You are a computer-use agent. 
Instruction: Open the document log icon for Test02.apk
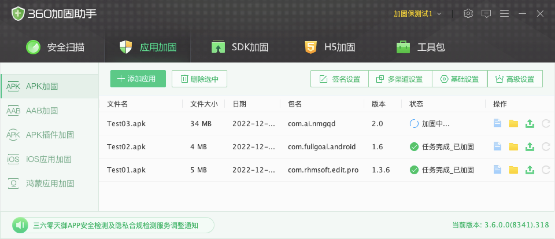tap(497, 147)
